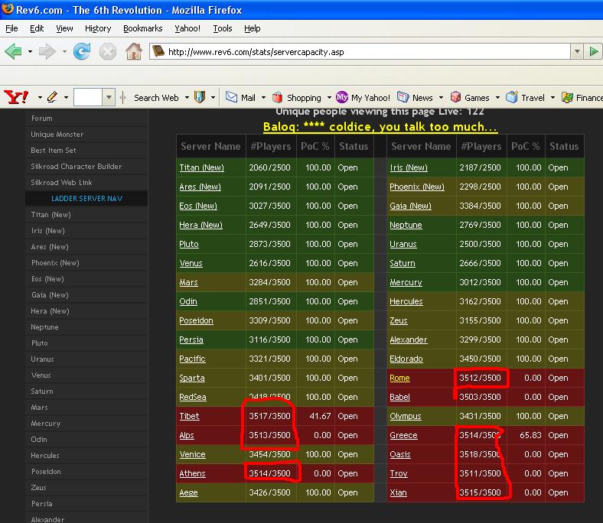Open the Search Web dropdown arrow
Viewport: 603px width, 523px height.
pos(186,98)
